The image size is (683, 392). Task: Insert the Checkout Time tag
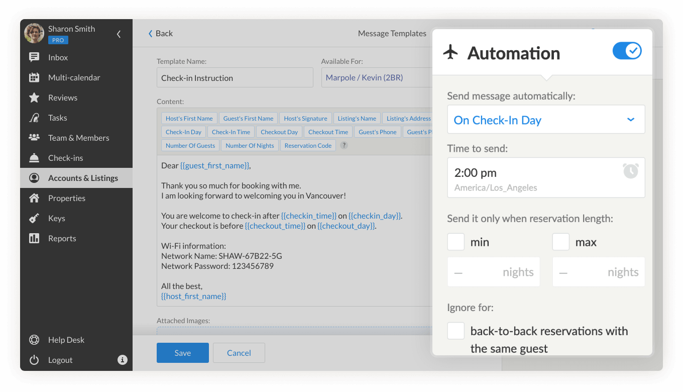(x=328, y=132)
